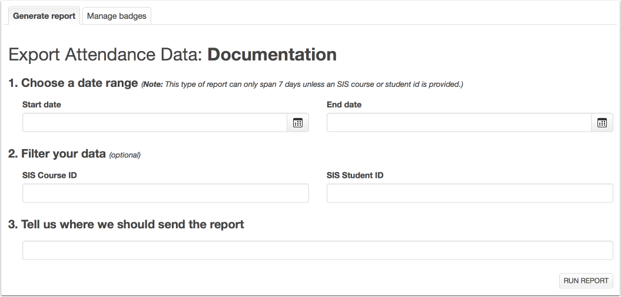Click into the SIS Course ID field
The width and height of the screenshot is (621, 297).
pos(165,193)
